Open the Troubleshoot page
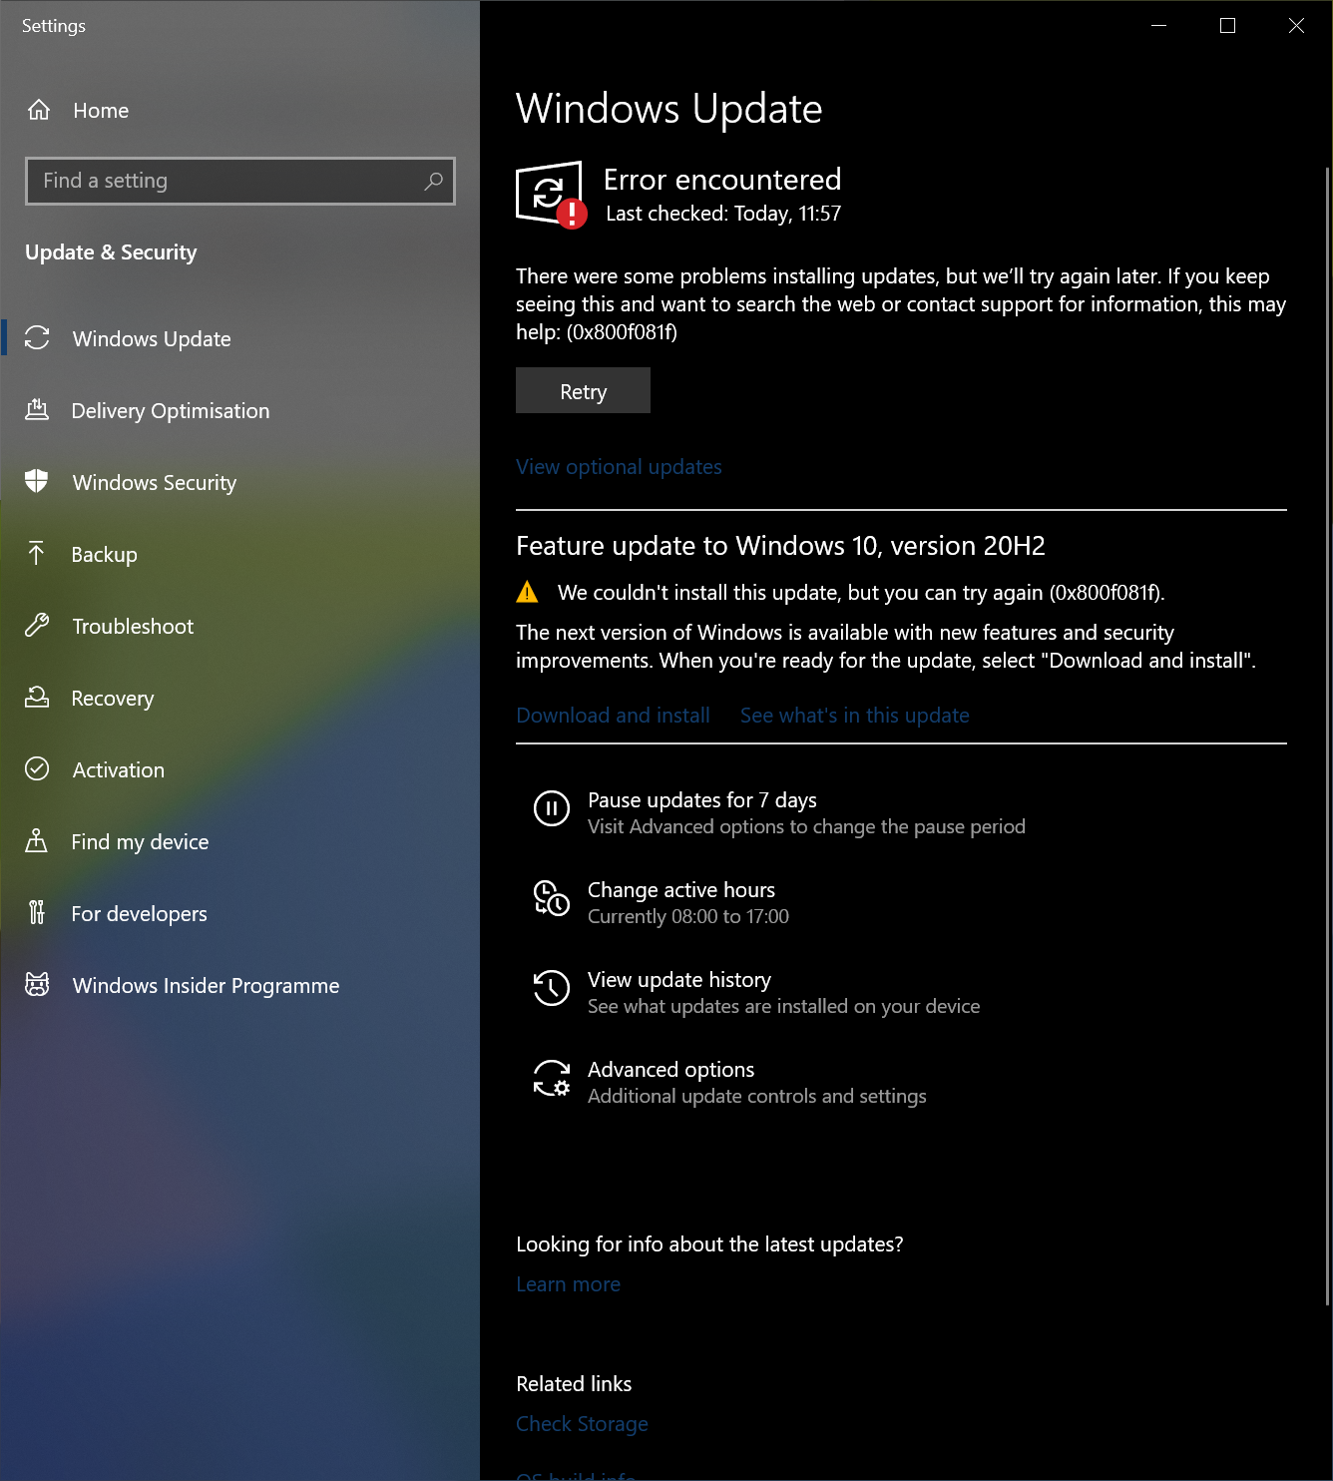The width and height of the screenshot is (1333, 1481). 239,626
